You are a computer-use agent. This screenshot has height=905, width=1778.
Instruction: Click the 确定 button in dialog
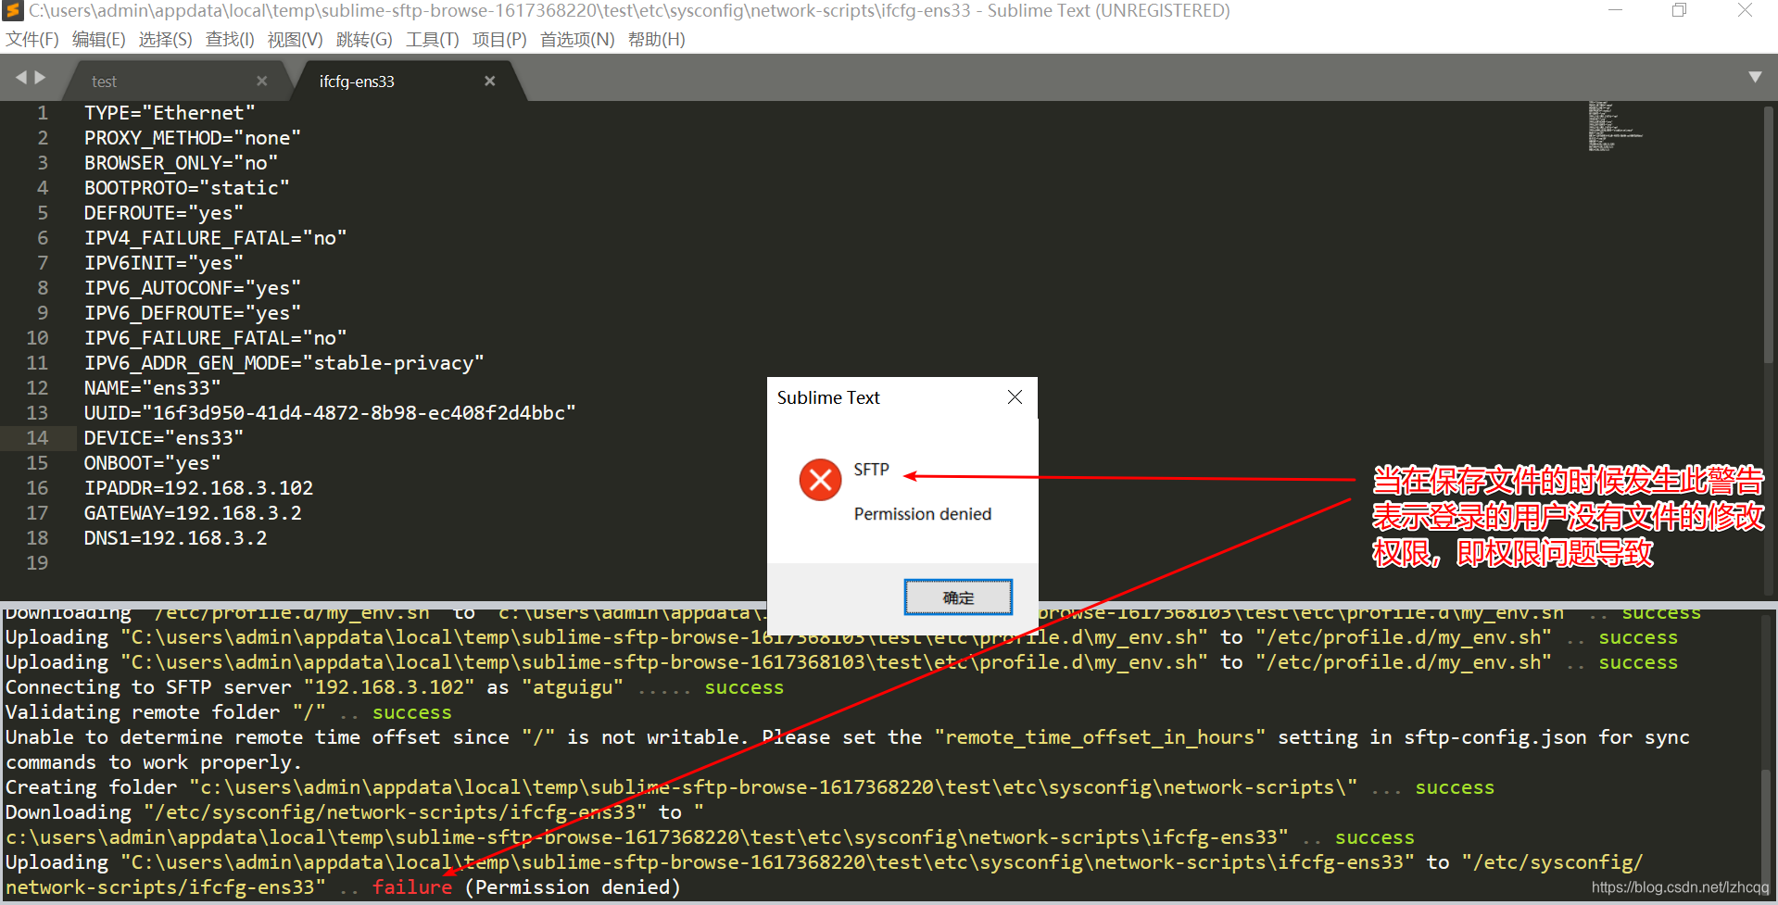[x=958, y=597]
